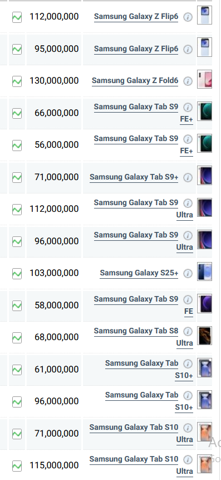This screenshot has width=221, height=480.
Task: Click chart icon next to 68,000,000 price
Action: coord(17,338)
